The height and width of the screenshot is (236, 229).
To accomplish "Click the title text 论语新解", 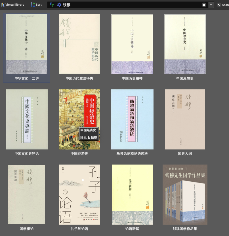I will point(132,229).
